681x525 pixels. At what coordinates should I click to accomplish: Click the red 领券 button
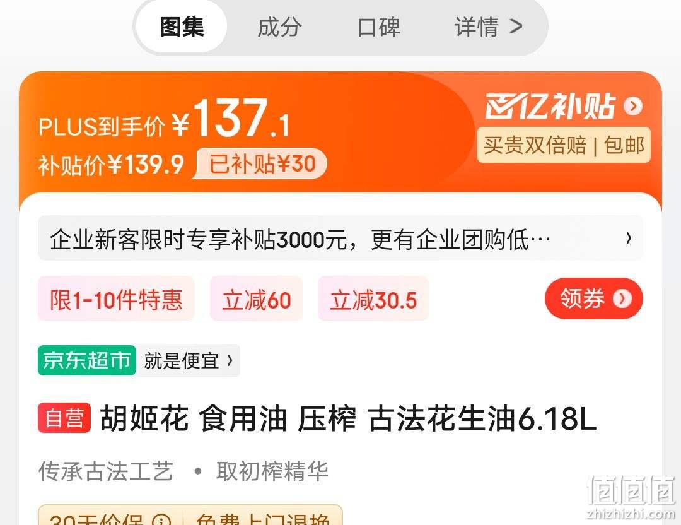[x=594, y=298]
